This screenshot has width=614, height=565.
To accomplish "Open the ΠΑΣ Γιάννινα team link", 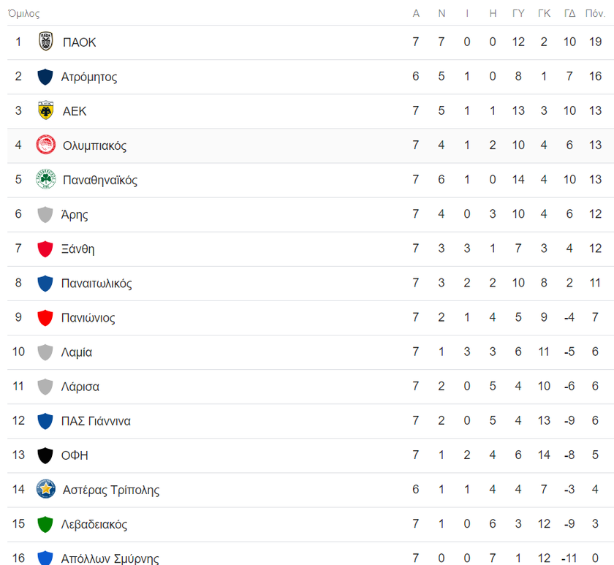I will 96,421.
